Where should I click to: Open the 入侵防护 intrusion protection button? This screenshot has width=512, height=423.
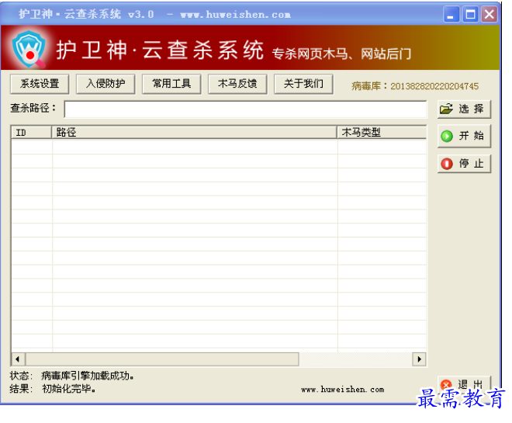click(x=106, y=84)
